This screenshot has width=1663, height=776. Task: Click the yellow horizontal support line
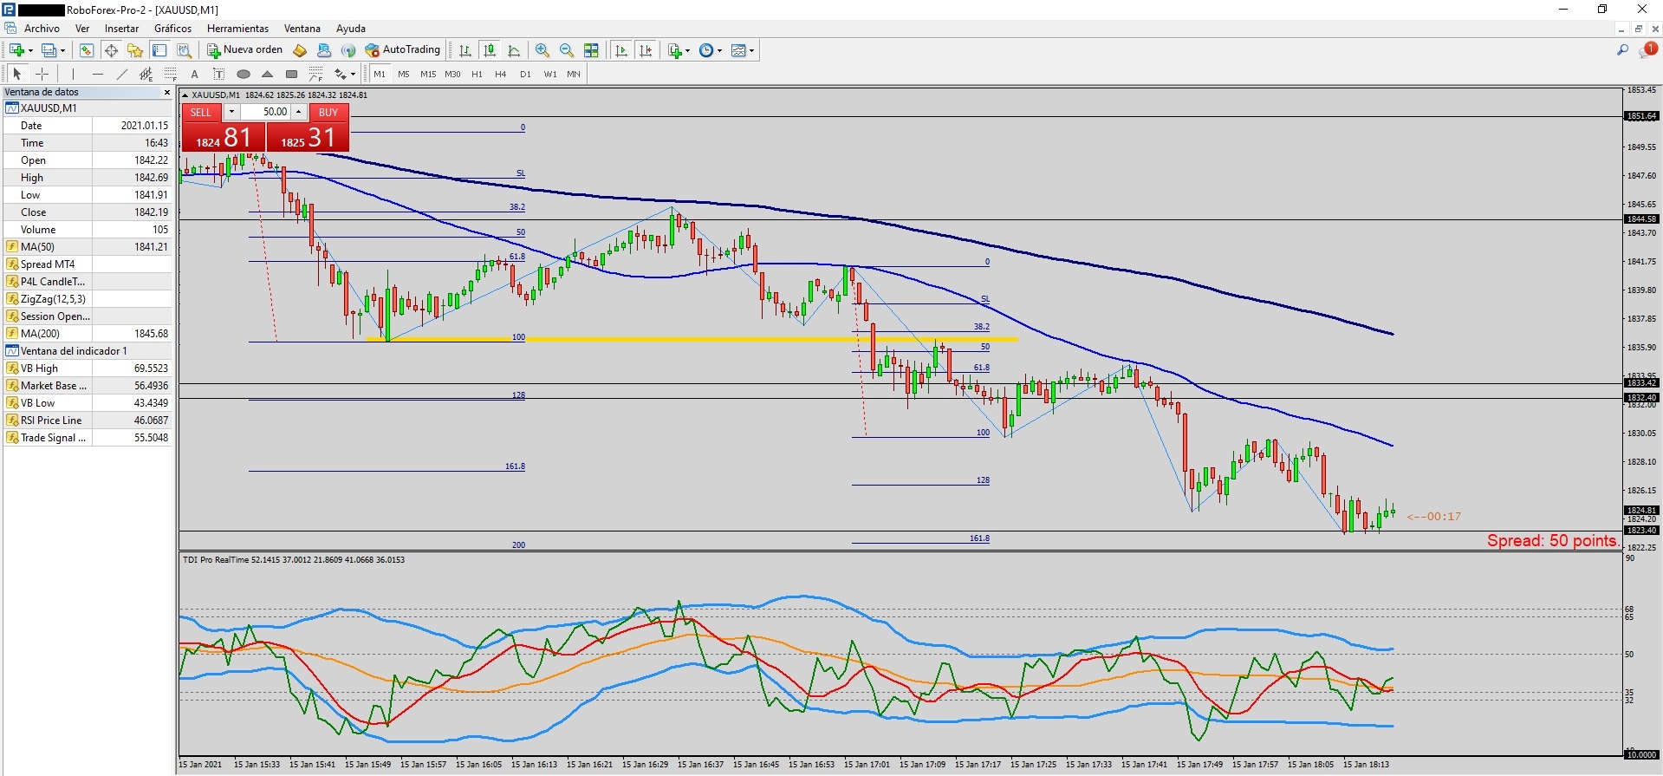click(693, 339)
